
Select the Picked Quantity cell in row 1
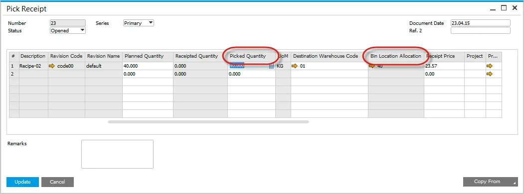click(x=252, y=66)
